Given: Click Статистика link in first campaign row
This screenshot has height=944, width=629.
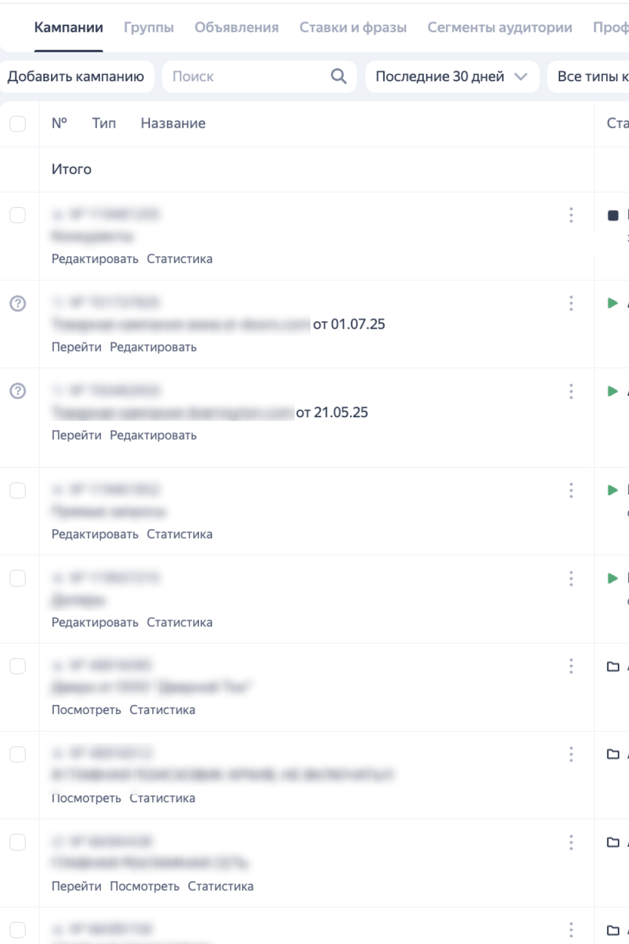Looking at the screenshot, I should (x=179, y=259).
